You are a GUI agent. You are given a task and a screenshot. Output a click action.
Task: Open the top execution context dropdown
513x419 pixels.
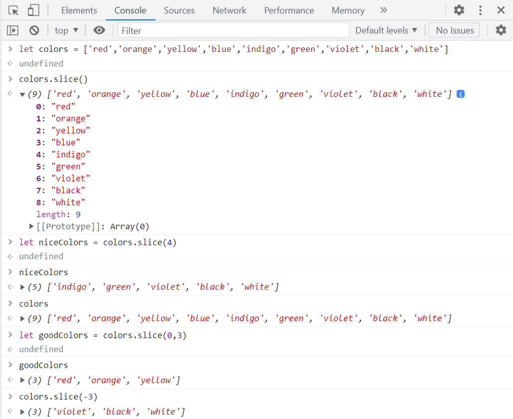(x=66, y=30)
